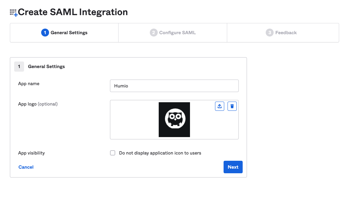Click the 'Create SAML Integration' heading
Image resolution: width=351 pixels, height=215 pixels.
[73, 12]
